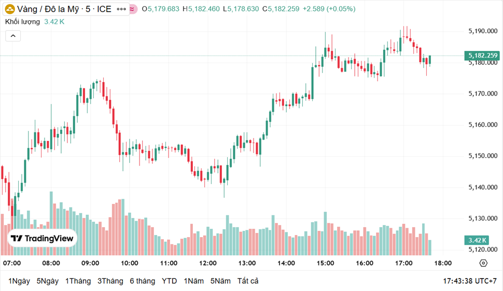
Task: Show the 1Năm range
Action: (x=193, y=281)
